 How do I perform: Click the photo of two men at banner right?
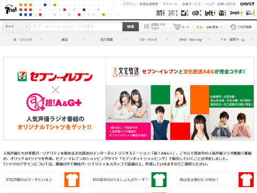231,124
